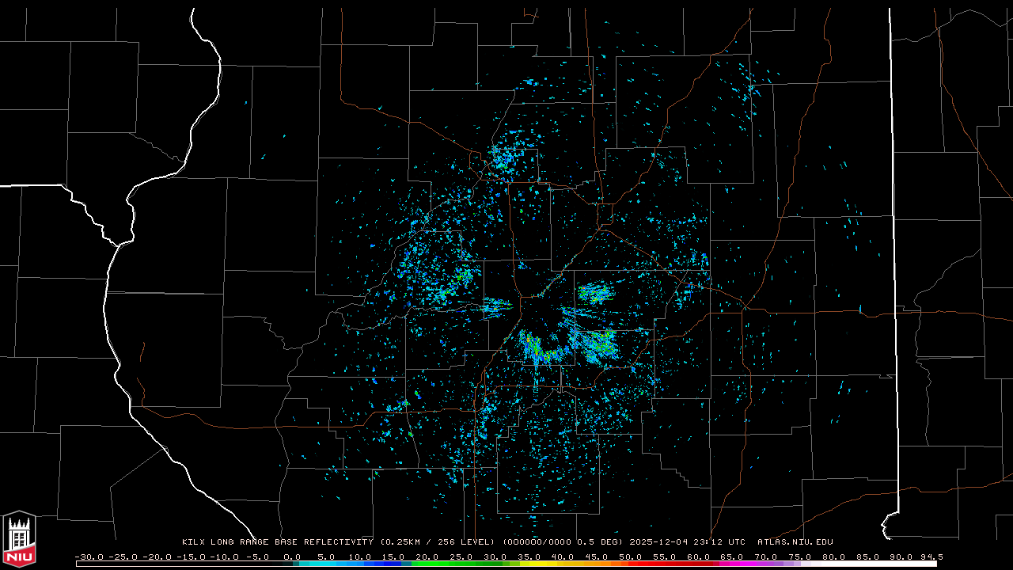Click the 94.5 scale label
Viewport: 1013px width, 570px height.
pos(931,557)
